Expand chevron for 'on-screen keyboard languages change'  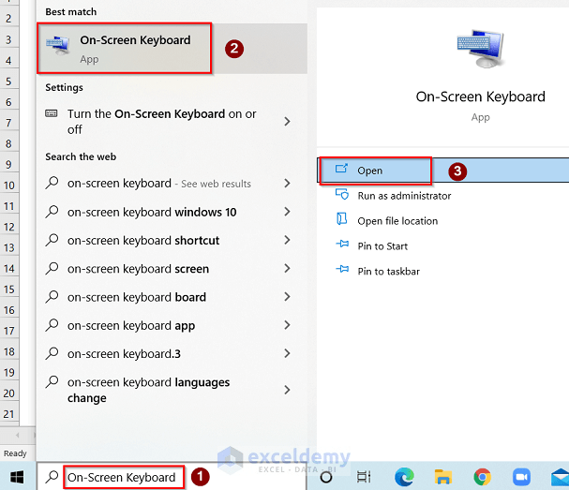pyautogui.click(x=287, y=390)
